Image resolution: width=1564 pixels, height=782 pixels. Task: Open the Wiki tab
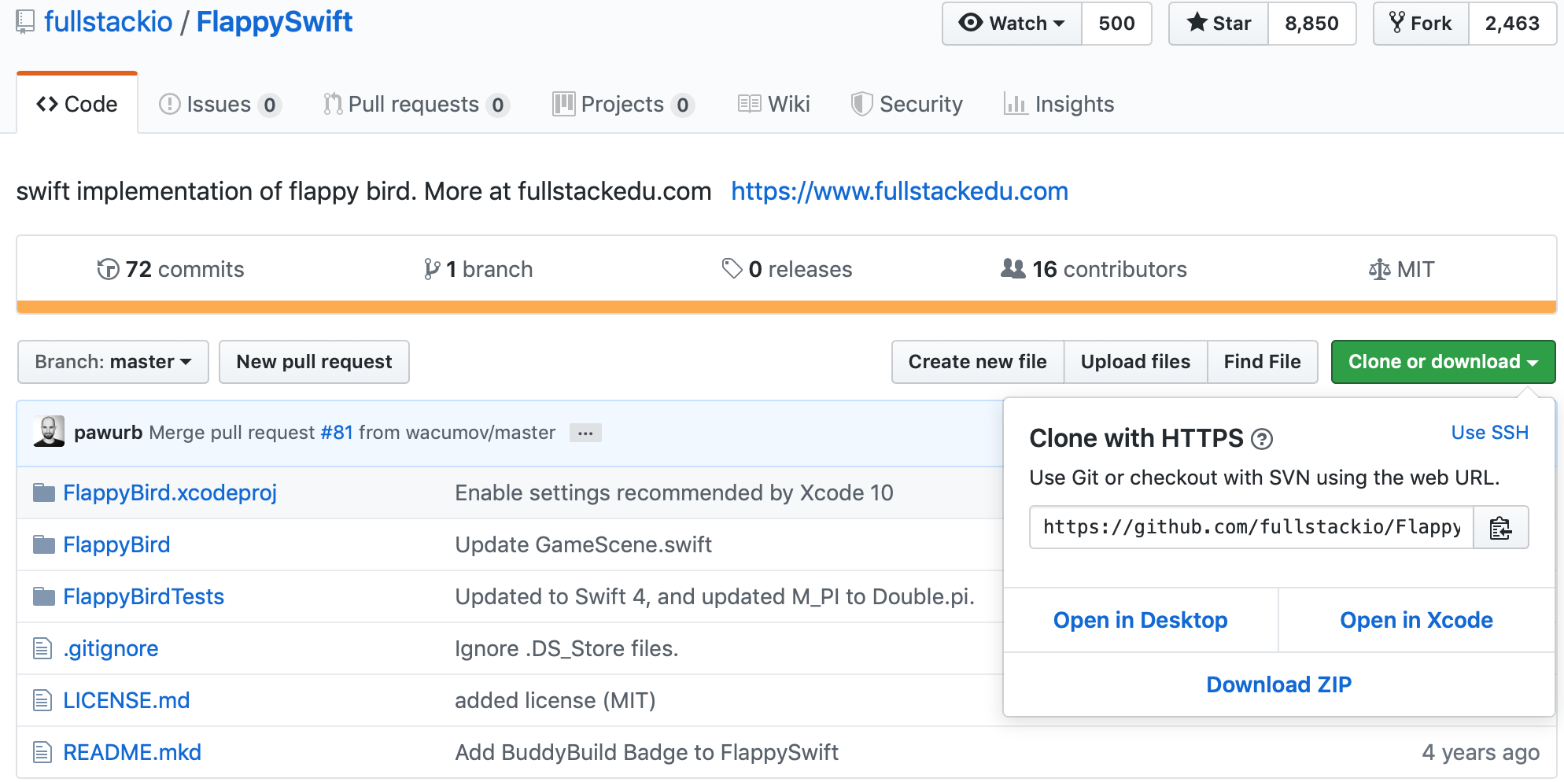773,104
